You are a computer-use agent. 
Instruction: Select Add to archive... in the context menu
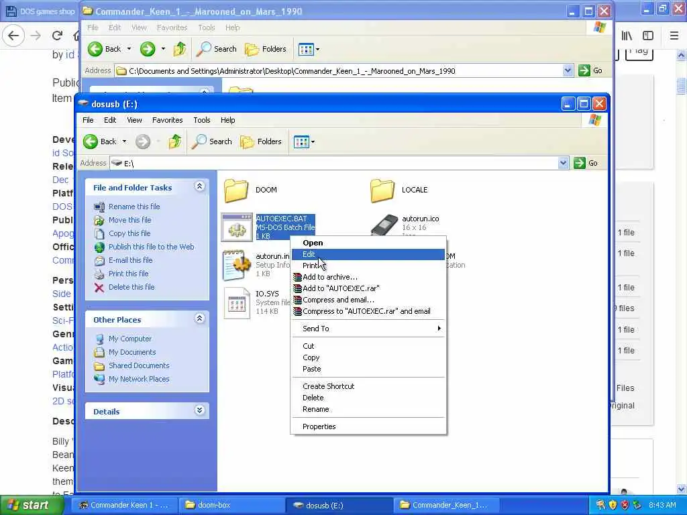(368, 277)
